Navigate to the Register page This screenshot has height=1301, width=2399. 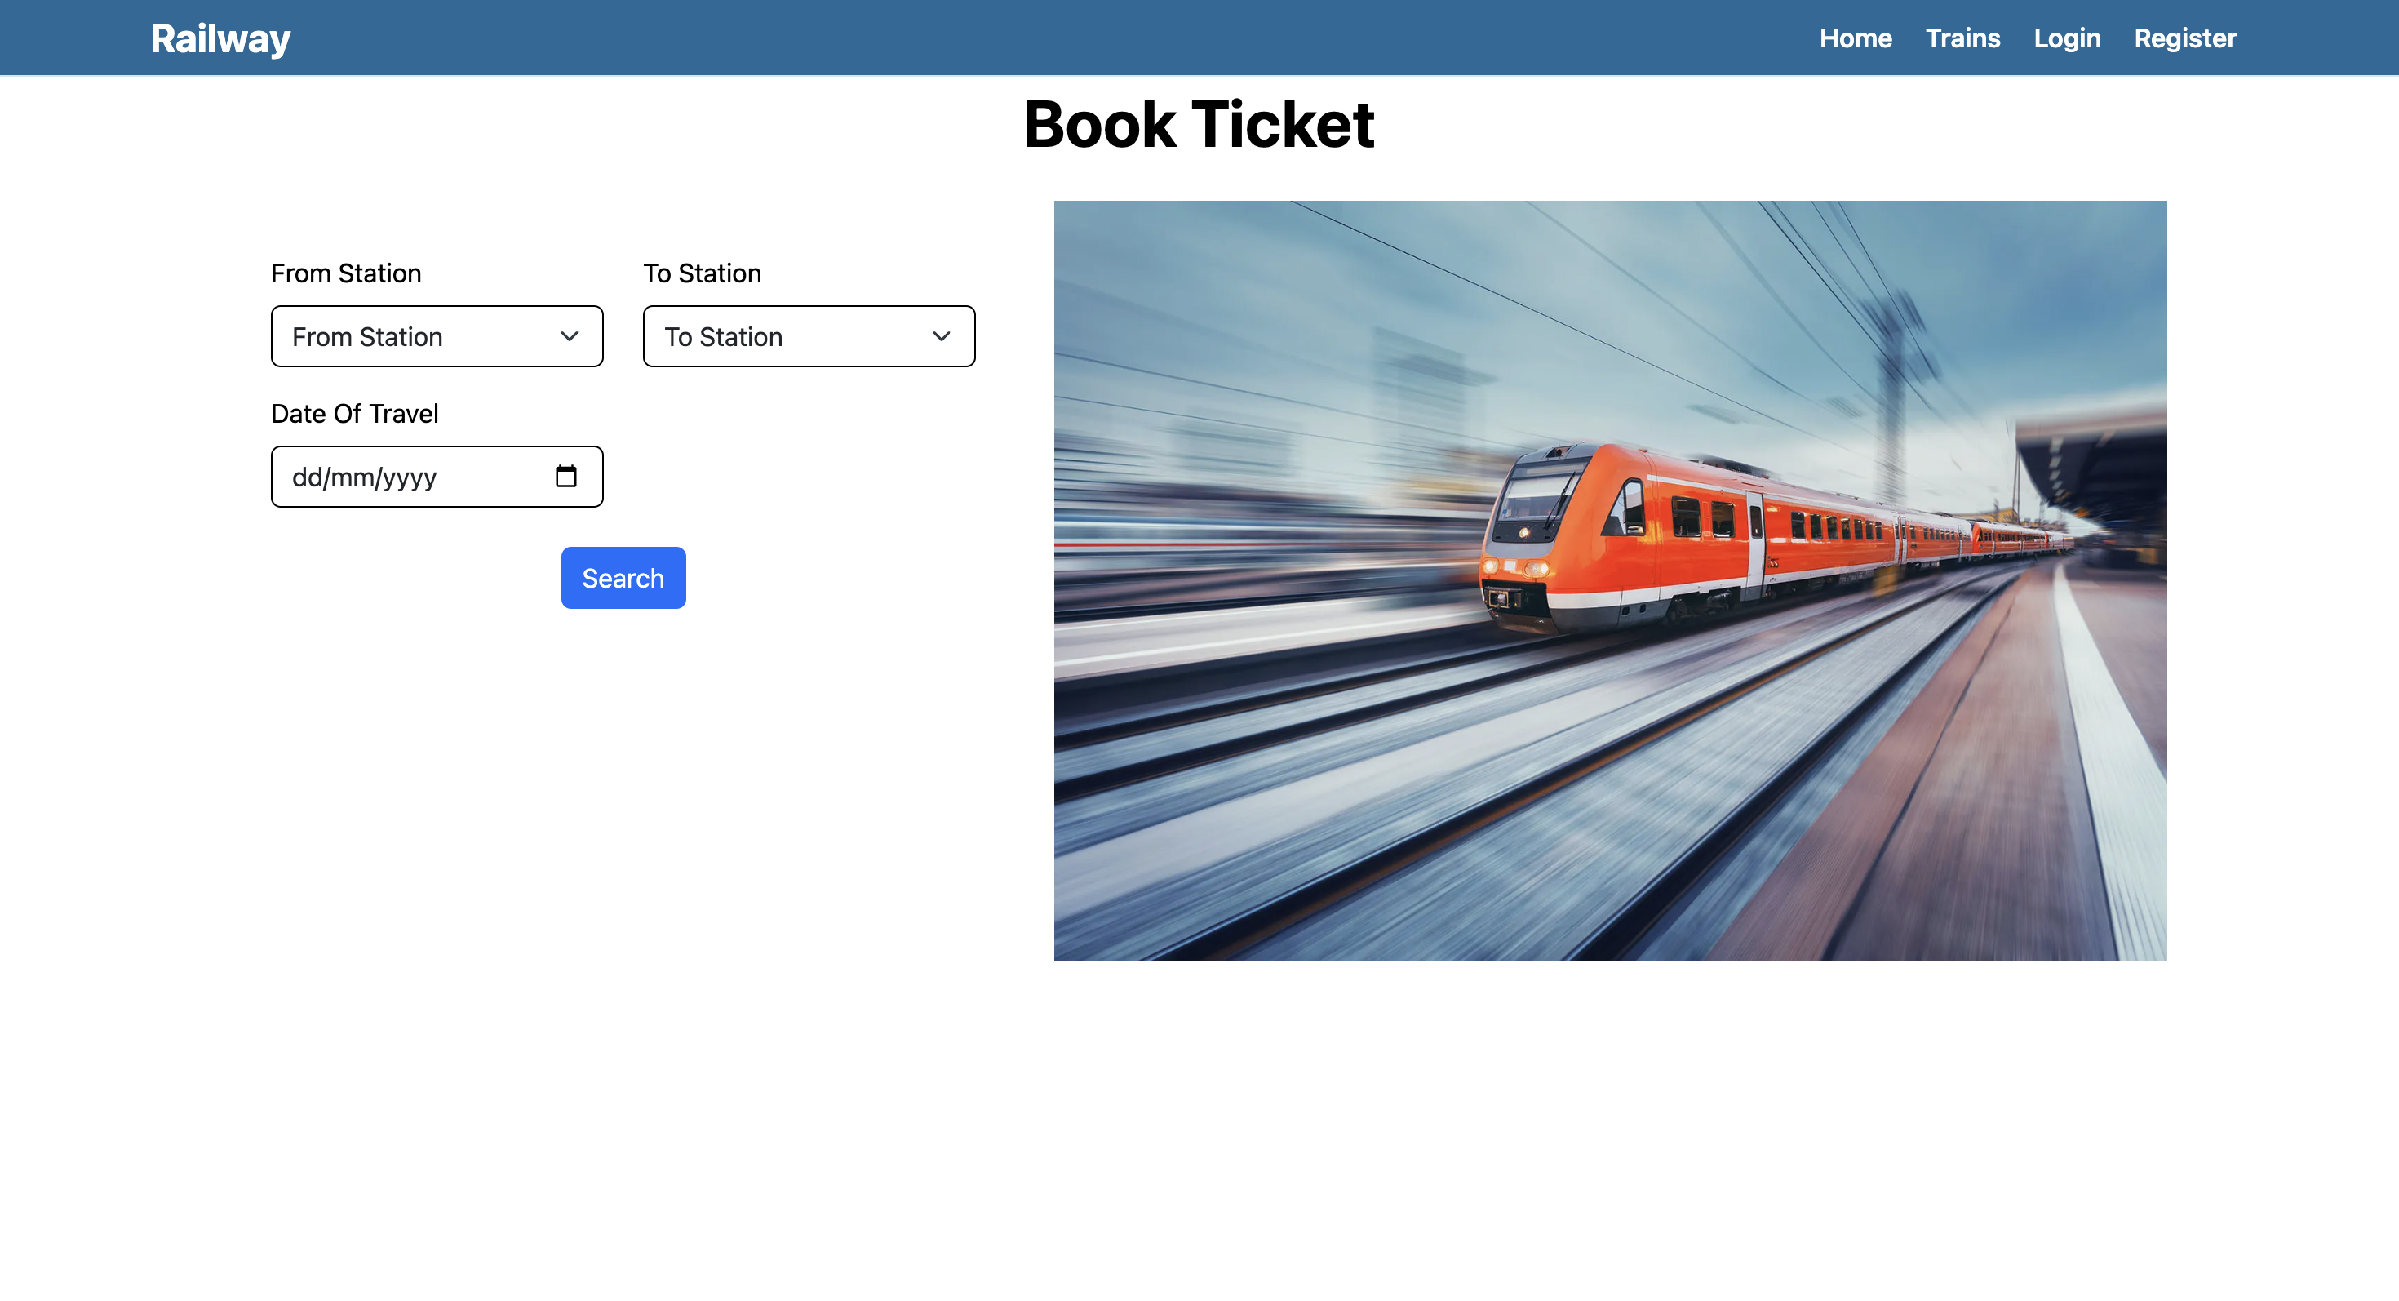point(2185,38)
